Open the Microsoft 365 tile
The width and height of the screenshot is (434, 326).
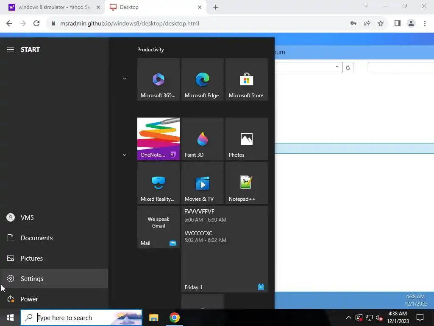tap(159, 79)
